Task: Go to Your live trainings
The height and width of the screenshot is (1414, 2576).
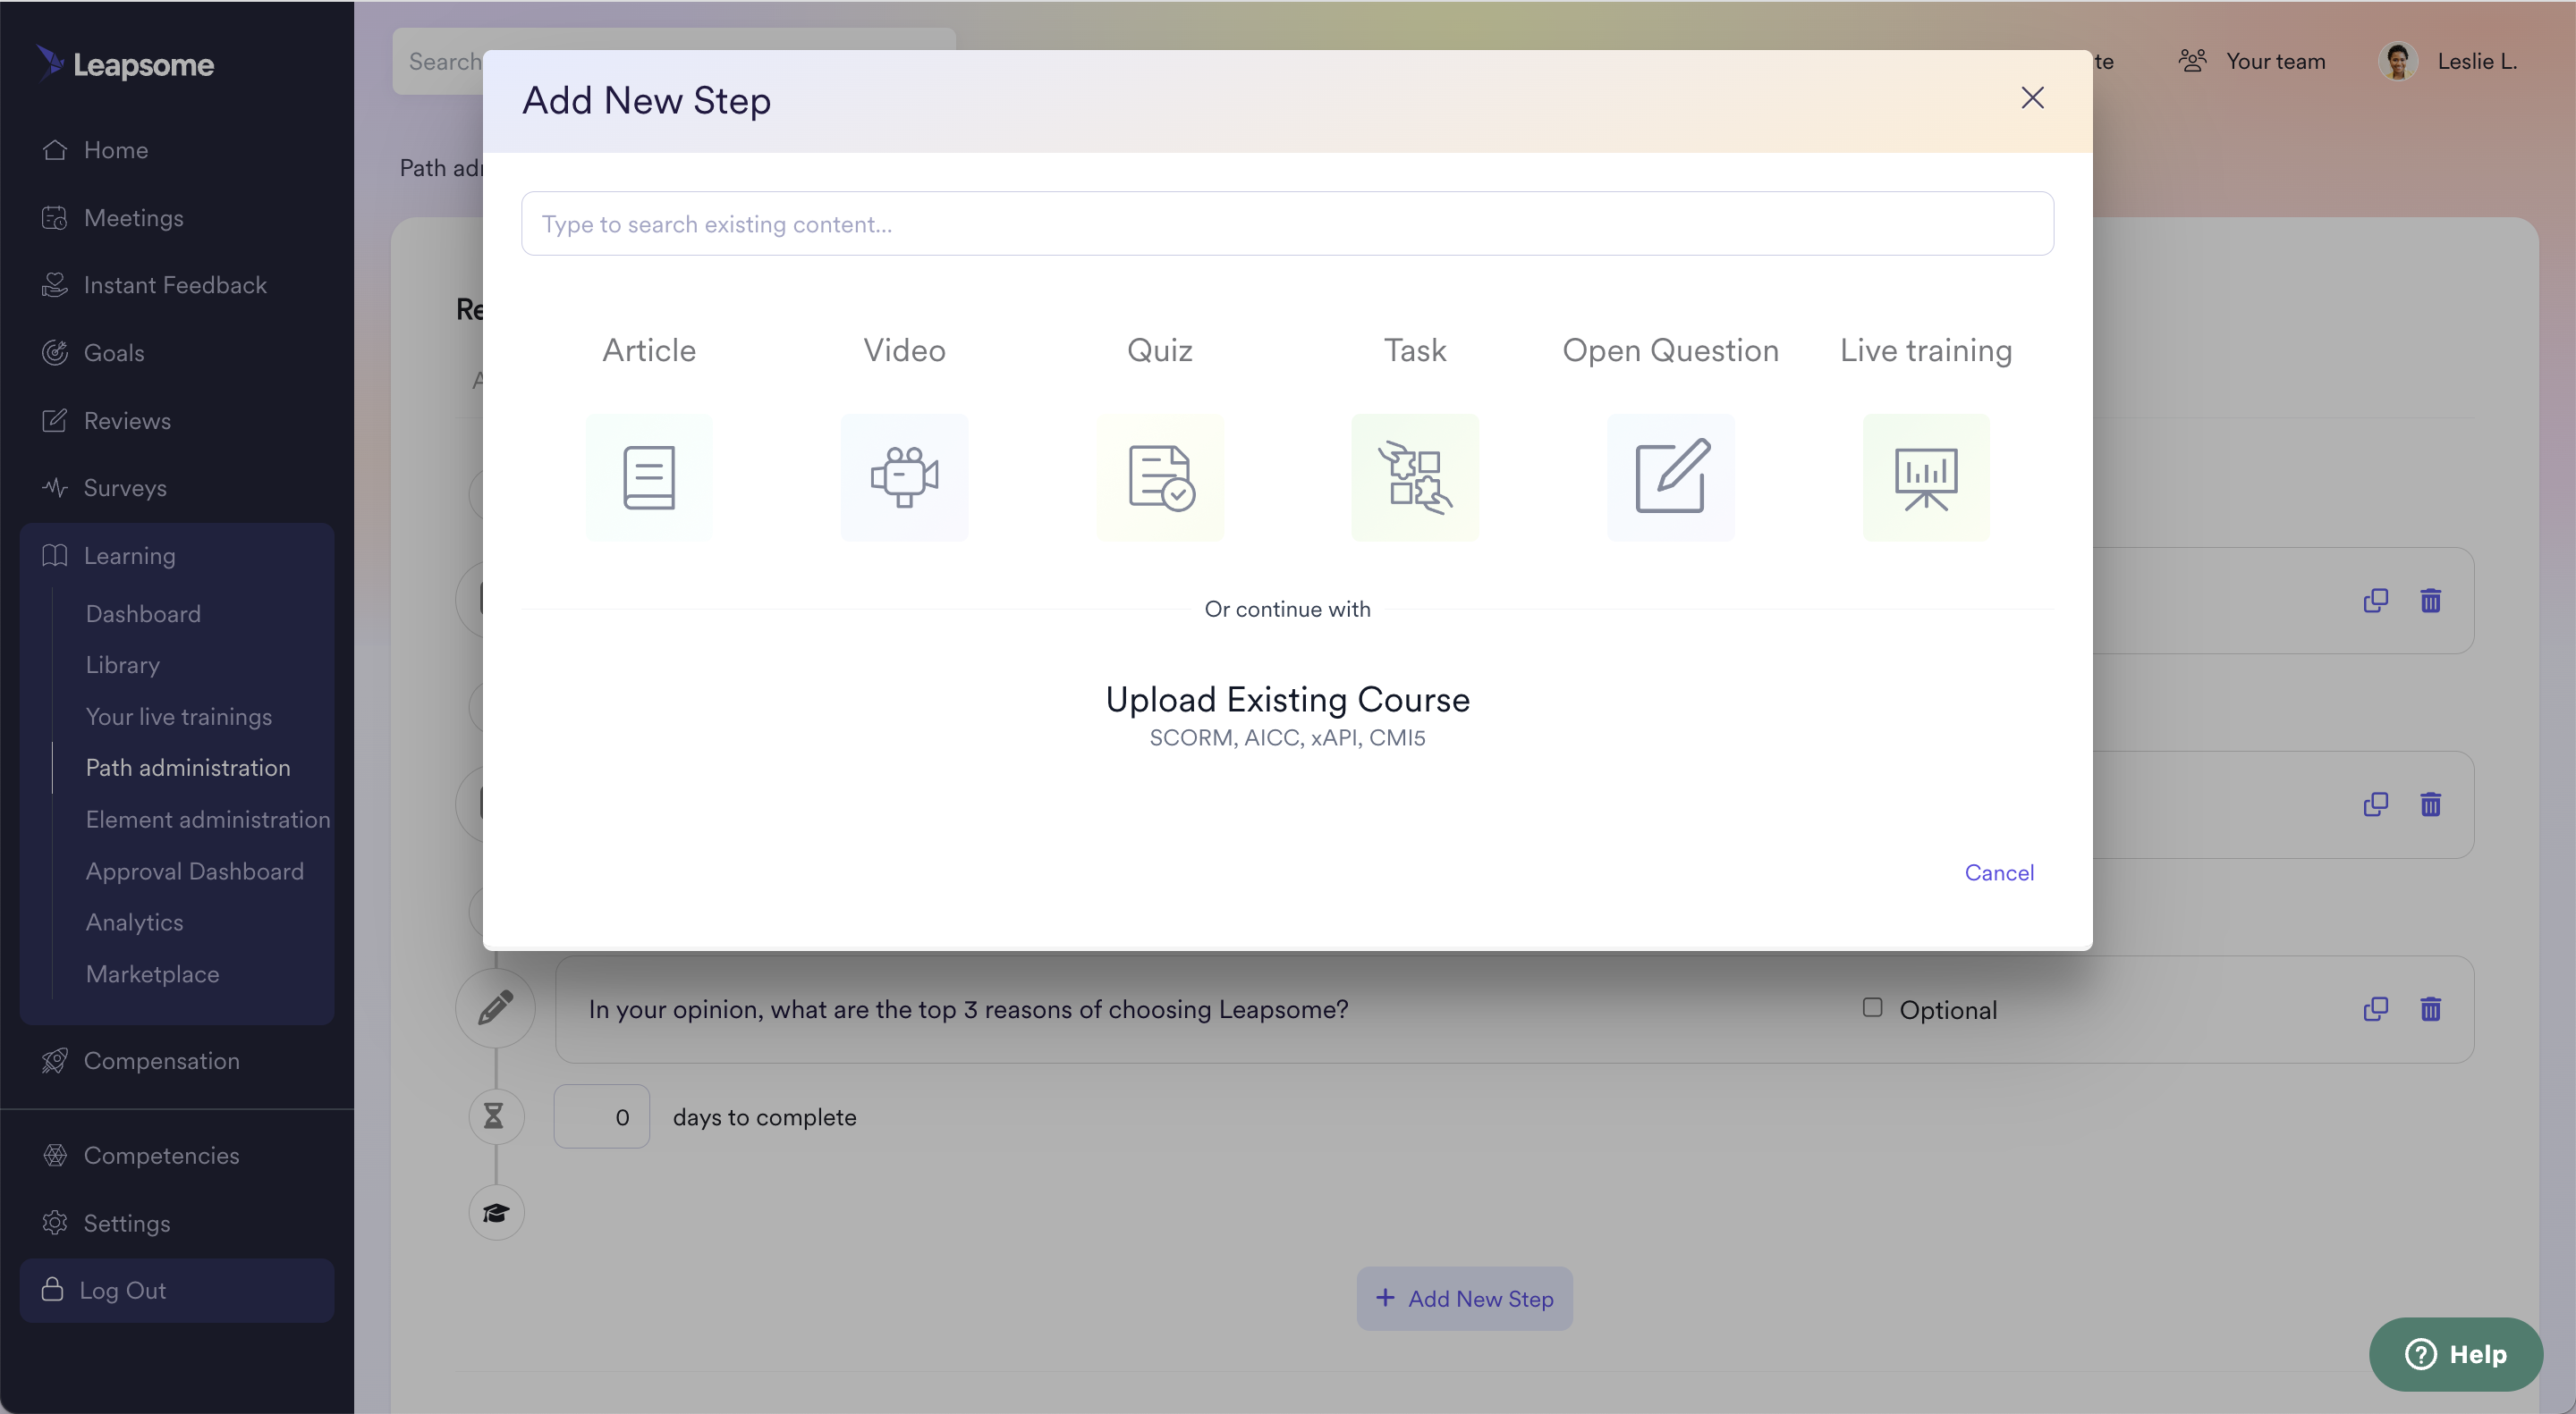Action: point(178,717)
